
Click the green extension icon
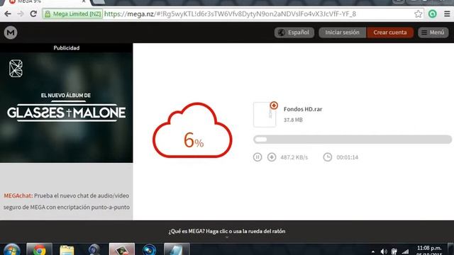pos(432,13)
